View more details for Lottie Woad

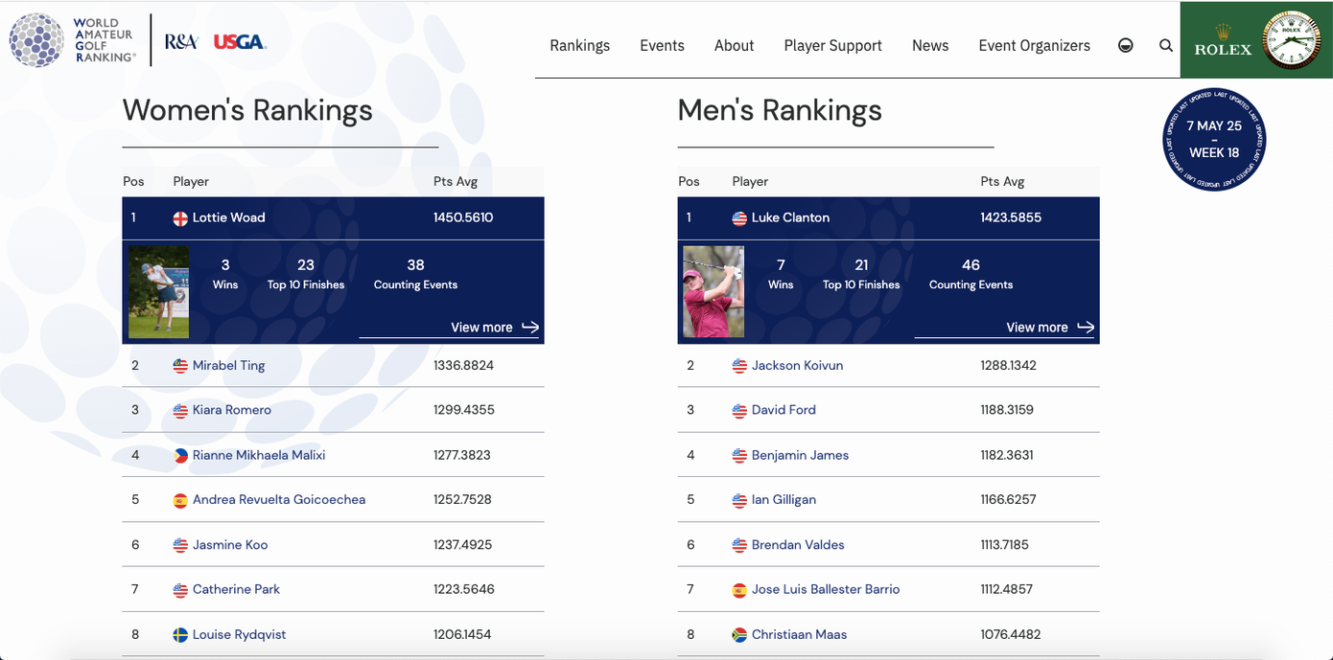click(x=495, y=328)
